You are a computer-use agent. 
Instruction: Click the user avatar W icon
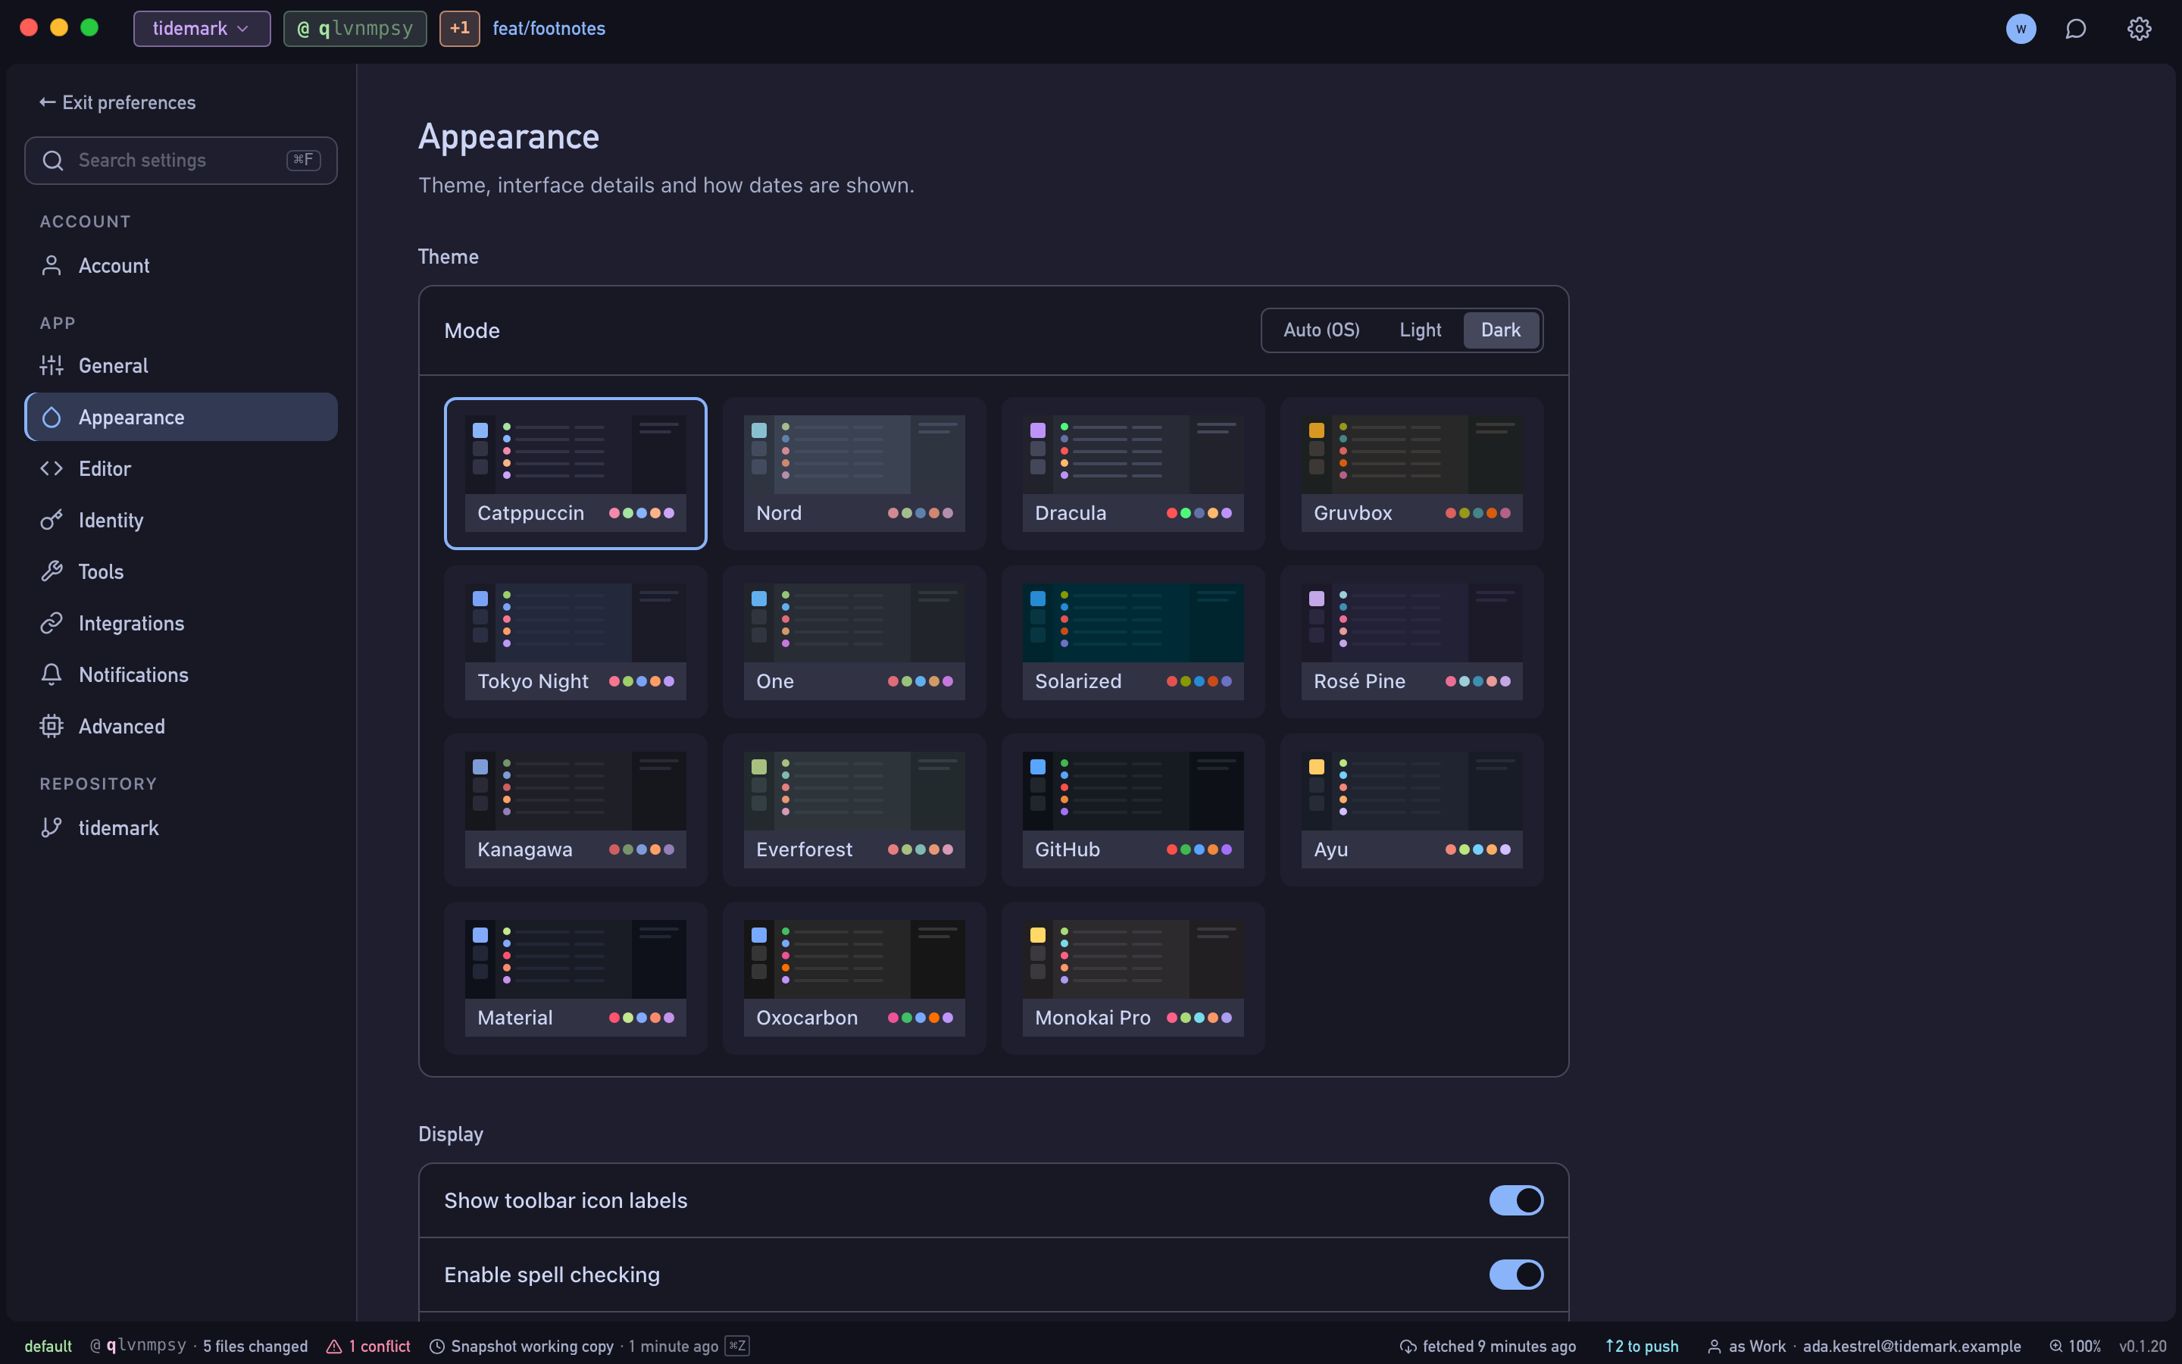tap(2021, 29)
